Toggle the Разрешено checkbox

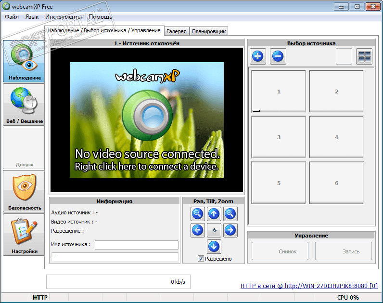[201, 259]
